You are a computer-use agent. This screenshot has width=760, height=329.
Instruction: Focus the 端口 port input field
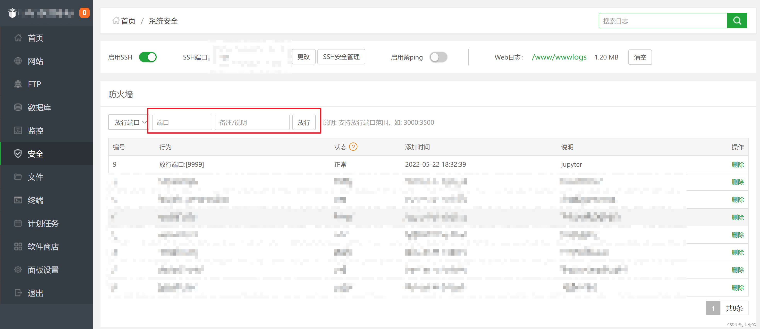[x=182, y=122]
